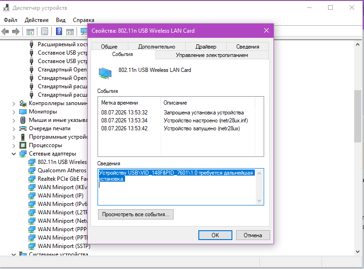
Task: Open the Действие menu
Action: pos(37,20)
